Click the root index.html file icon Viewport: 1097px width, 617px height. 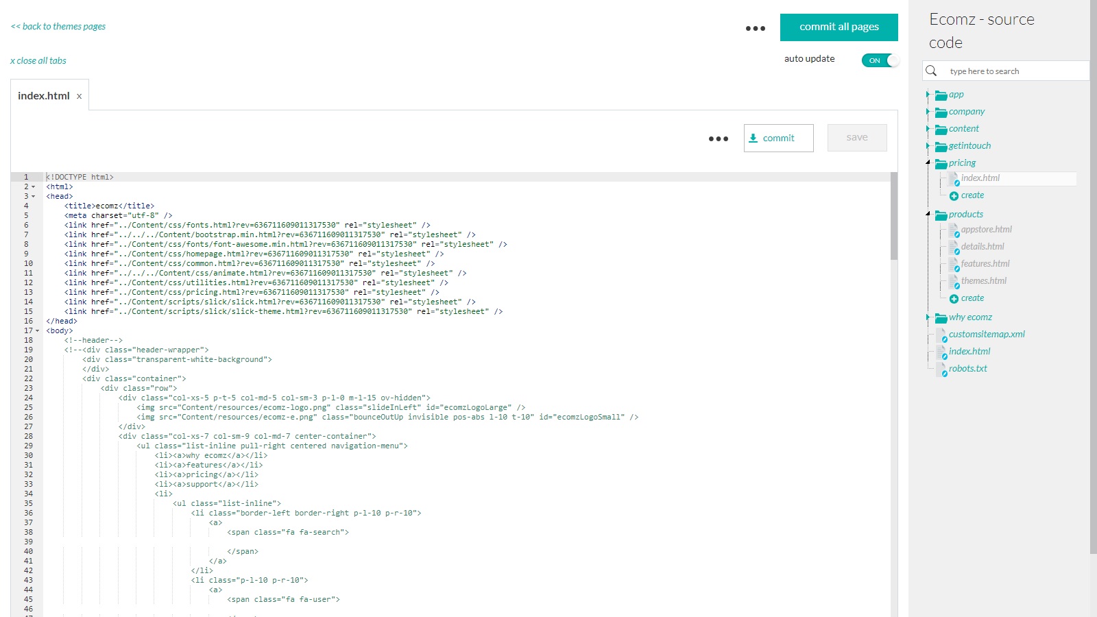942,352
